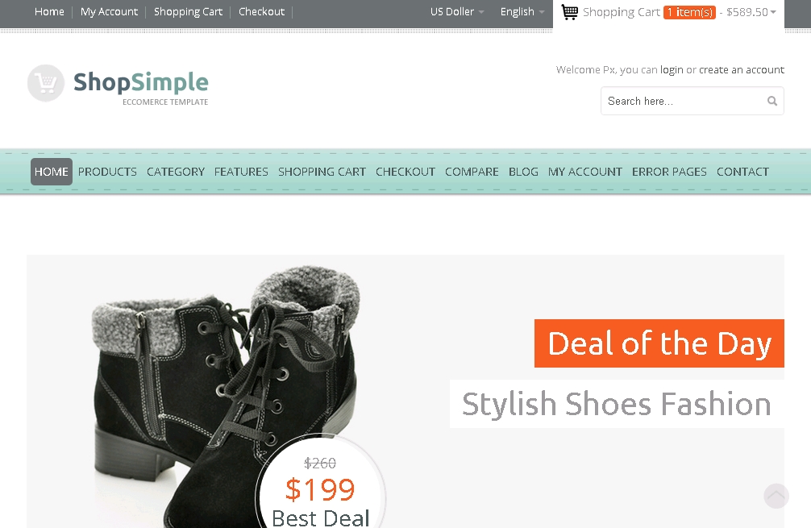Screen dimensions: 811x528
Task: Go to the CATEGORY menu
Action: click(x=176, y=172)
